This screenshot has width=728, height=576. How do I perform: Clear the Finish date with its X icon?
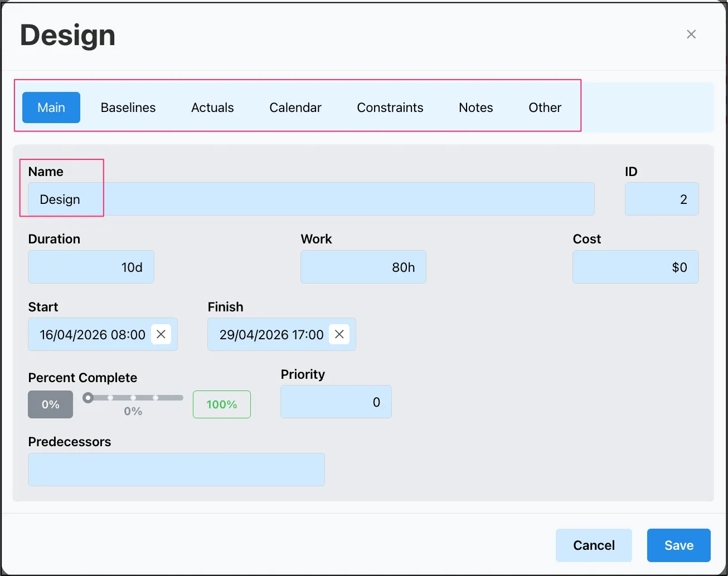tap(339, 334)
